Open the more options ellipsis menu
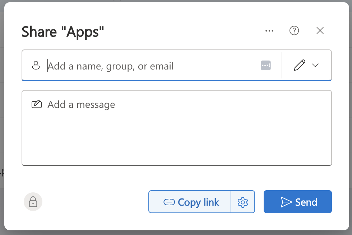 tap(269, 31)
